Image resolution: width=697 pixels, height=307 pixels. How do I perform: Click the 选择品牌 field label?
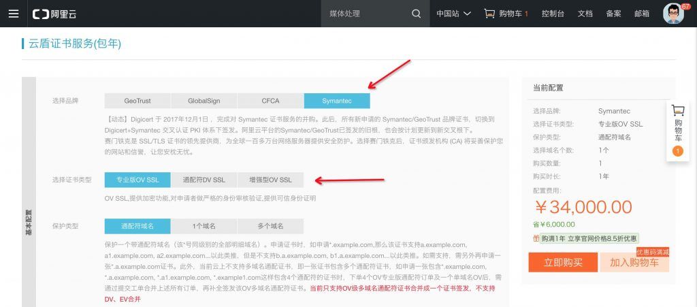point(65,101)
